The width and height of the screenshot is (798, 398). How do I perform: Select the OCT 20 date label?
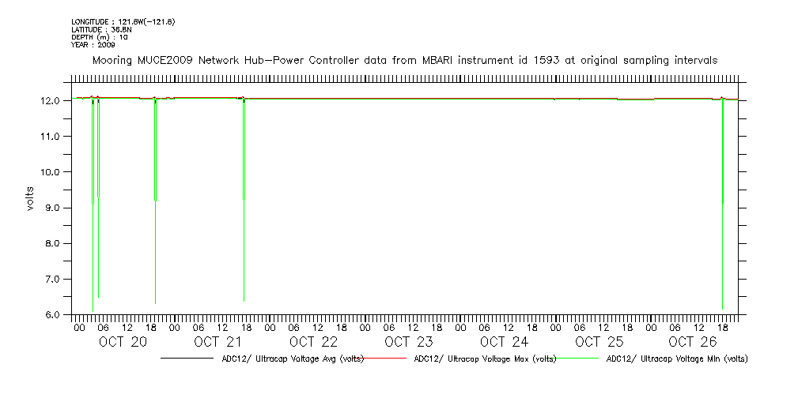click(123, 342)
